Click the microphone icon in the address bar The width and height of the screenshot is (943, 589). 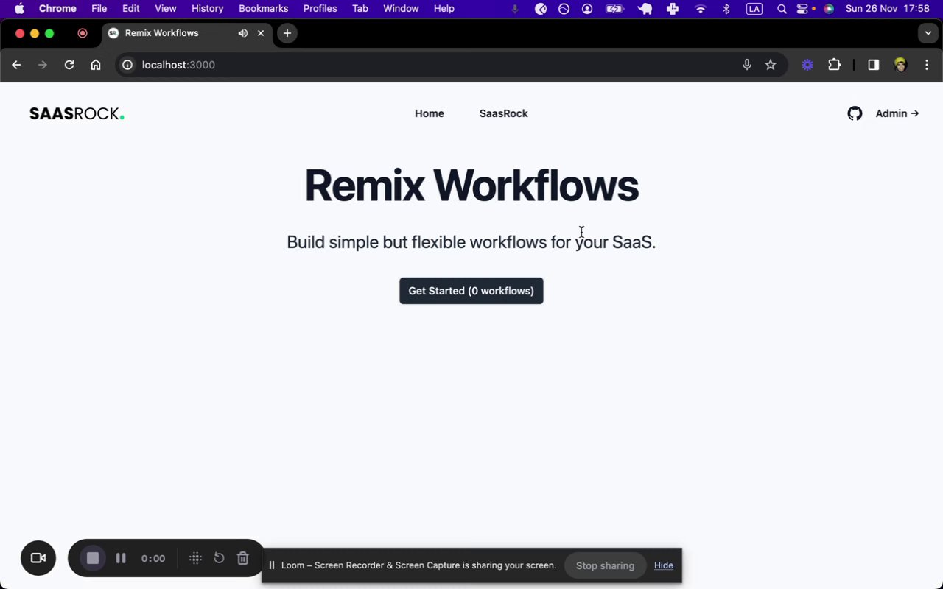click(747, 65)
